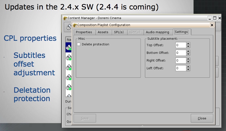226x131 pixels.
Task: Click the Top Offset input field
Action: click(x=181, y=45)
